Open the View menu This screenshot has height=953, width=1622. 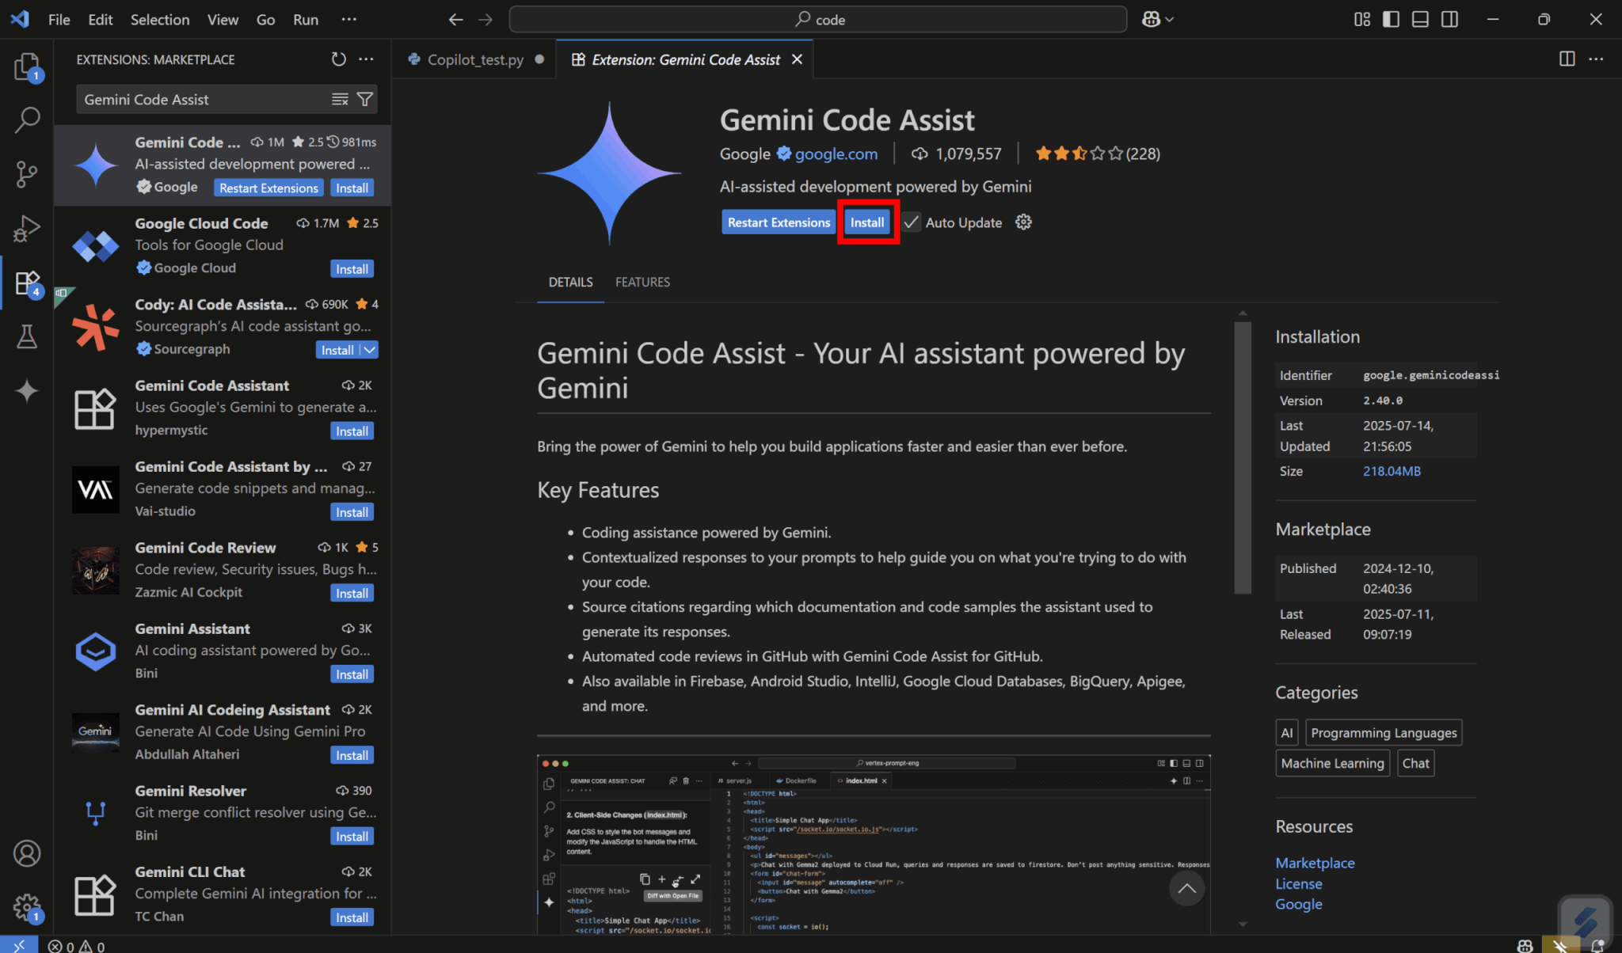point(223,19)
